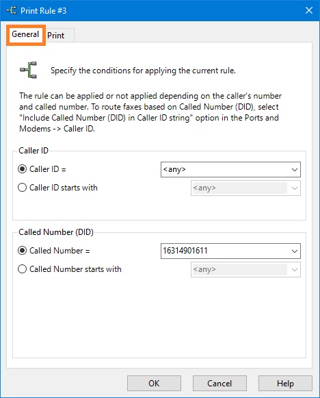Screen dimensions: 320x398
Task: Click the OK button
Action: (154, 384)
